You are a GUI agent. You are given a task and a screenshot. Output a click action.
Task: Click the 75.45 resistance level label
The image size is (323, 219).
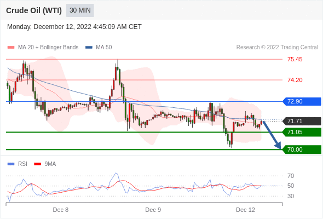pyautogui.click(x=295, y=59)
